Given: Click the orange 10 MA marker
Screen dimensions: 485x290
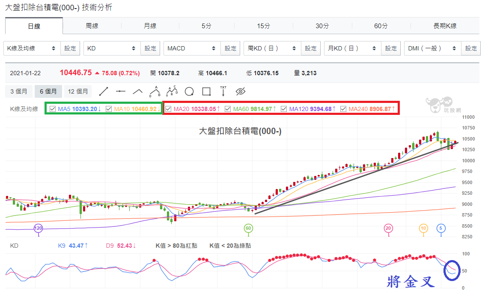Looking at the screenshot, I should [423, 228].
